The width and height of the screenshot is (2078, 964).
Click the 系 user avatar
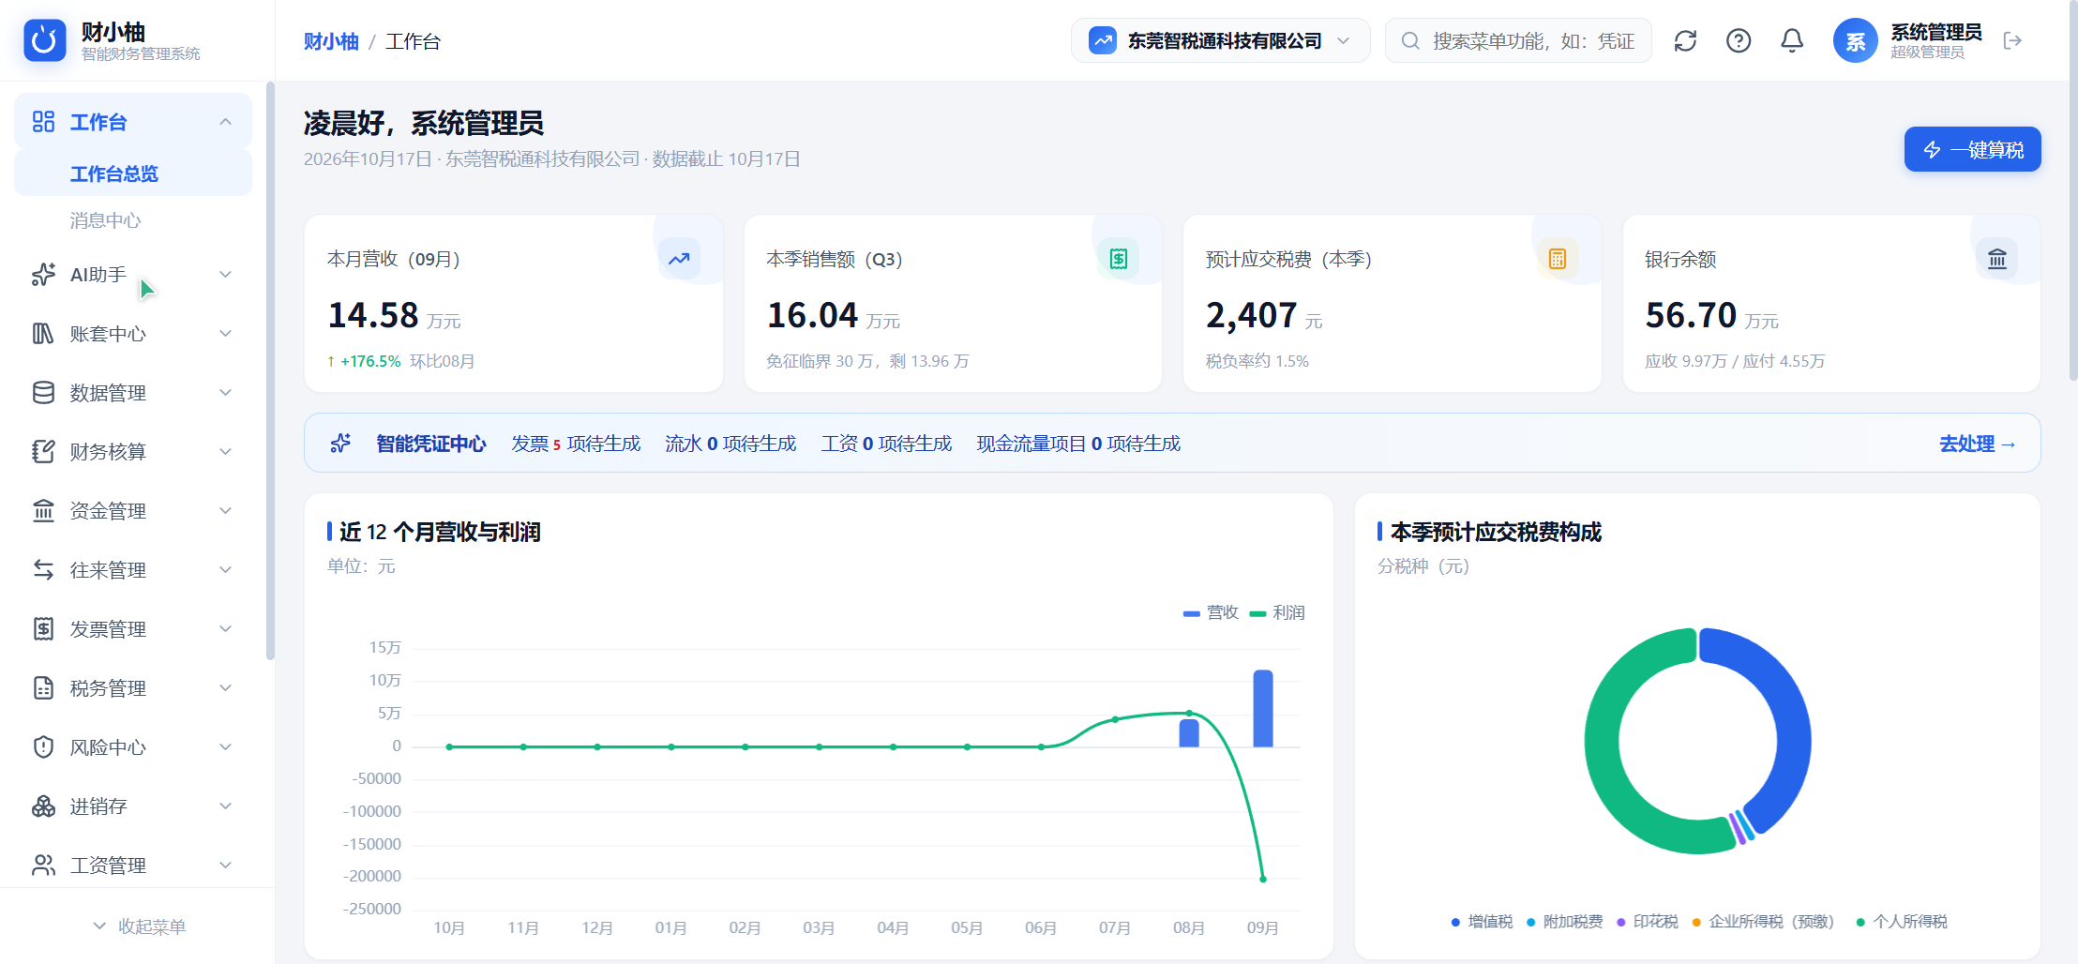tap(1855, 40)
